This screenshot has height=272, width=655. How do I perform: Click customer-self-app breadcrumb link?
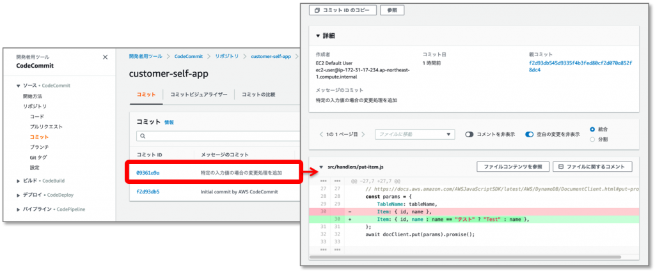pyautogui.click(x=271, y=56)
